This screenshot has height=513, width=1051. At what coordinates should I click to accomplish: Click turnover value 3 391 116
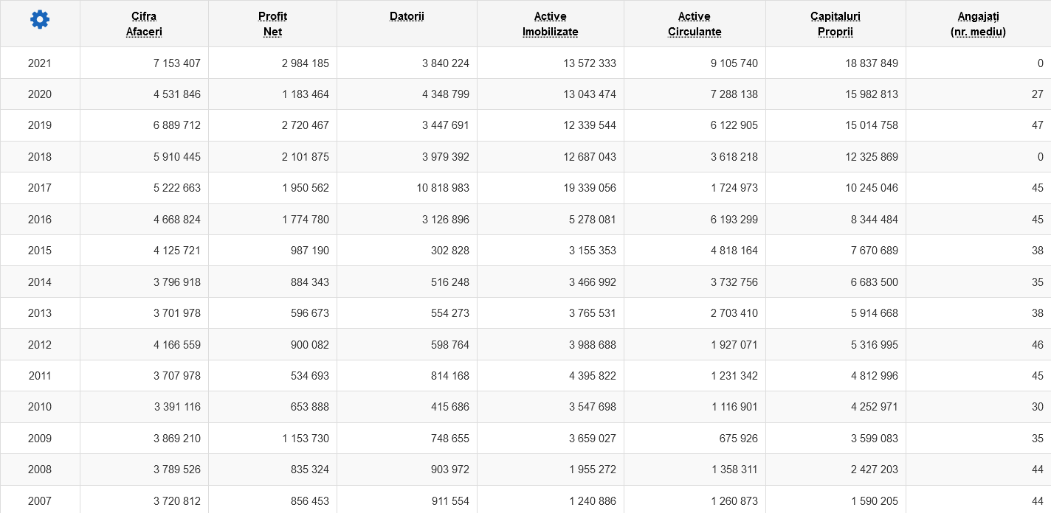tap(177, 407)
